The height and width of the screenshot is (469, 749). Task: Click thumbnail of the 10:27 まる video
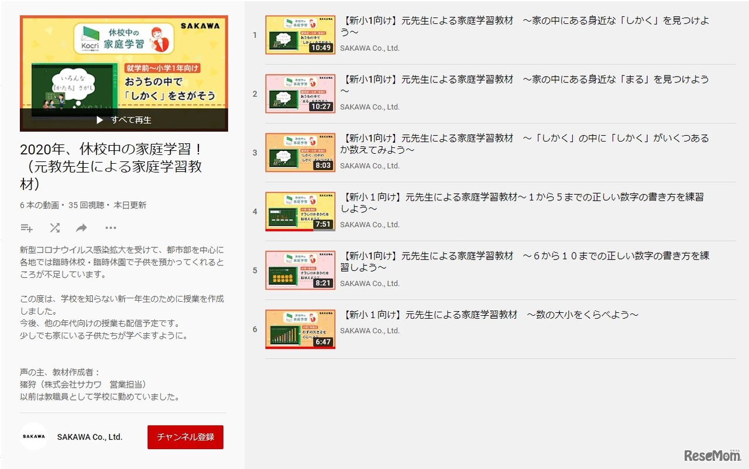click(300, 94)
